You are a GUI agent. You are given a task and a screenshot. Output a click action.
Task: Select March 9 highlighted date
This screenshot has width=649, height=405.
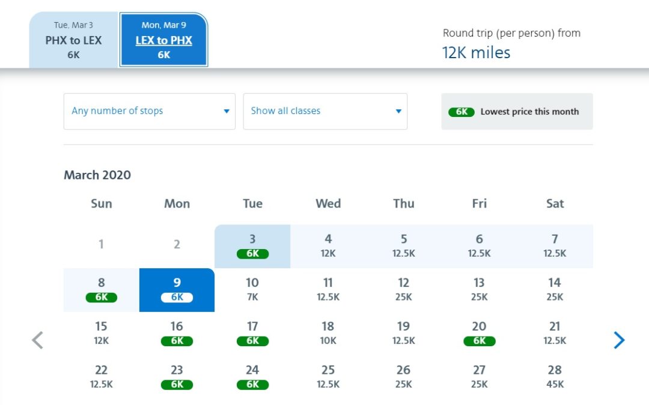177,289
